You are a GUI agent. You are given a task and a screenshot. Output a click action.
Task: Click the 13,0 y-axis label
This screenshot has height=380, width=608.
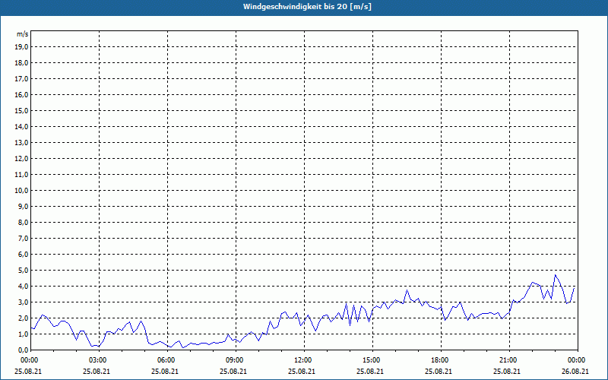click(21, 142)
